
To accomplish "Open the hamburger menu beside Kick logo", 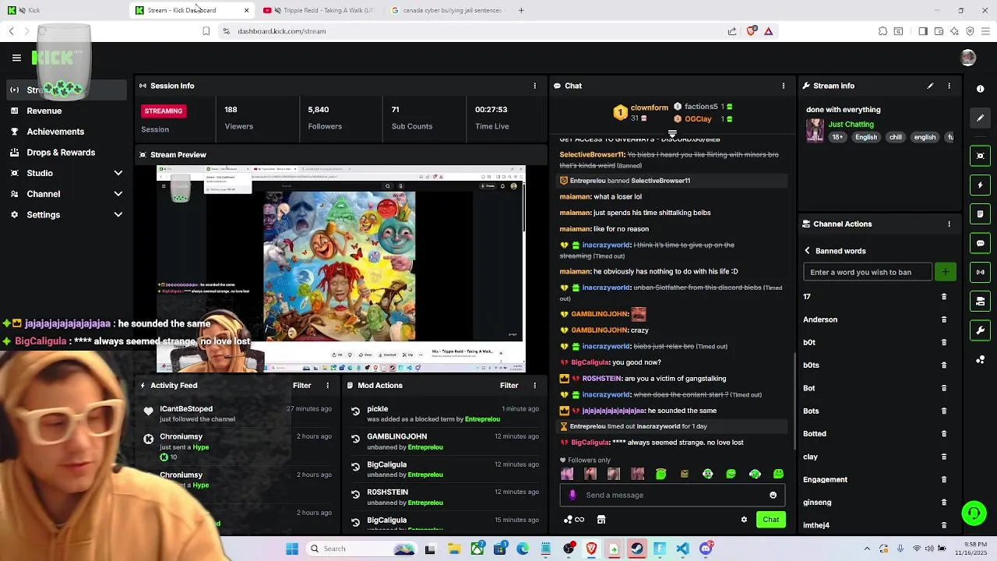I will (16, 58).
